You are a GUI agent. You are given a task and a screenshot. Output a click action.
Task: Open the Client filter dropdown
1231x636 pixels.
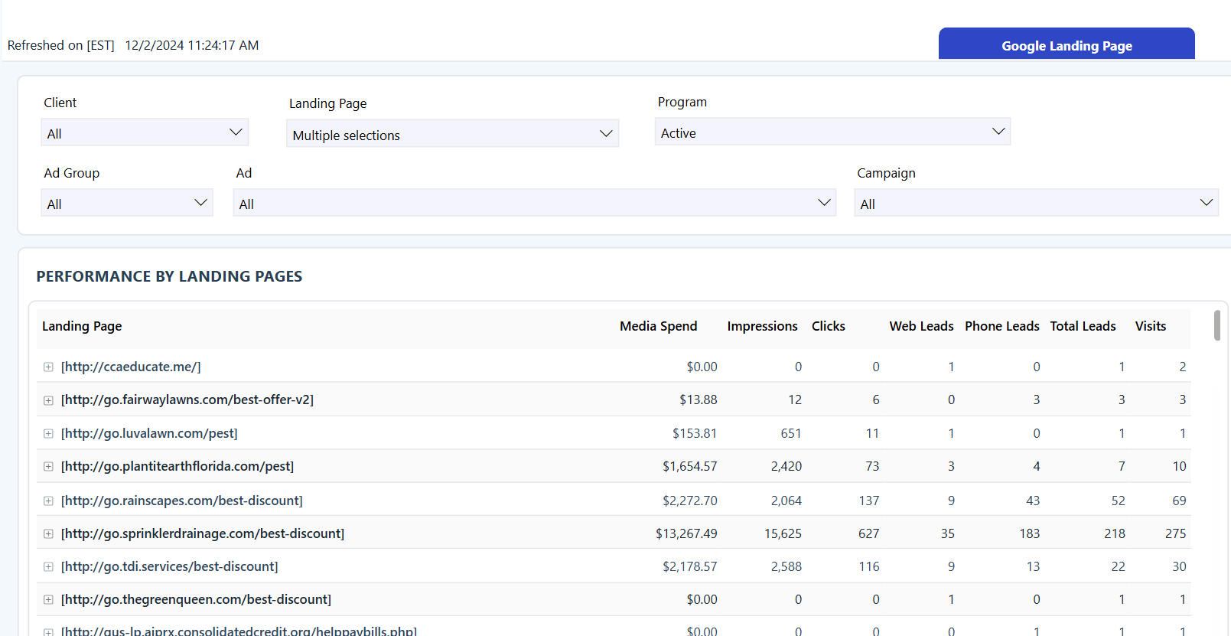145,133
